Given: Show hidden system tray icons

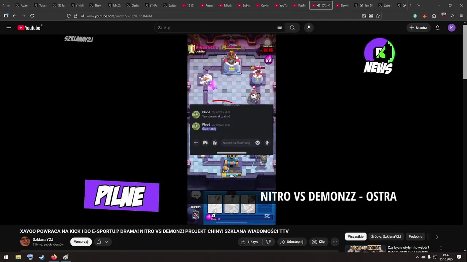Looking at the screenshot, I should [x=417, y=257].
